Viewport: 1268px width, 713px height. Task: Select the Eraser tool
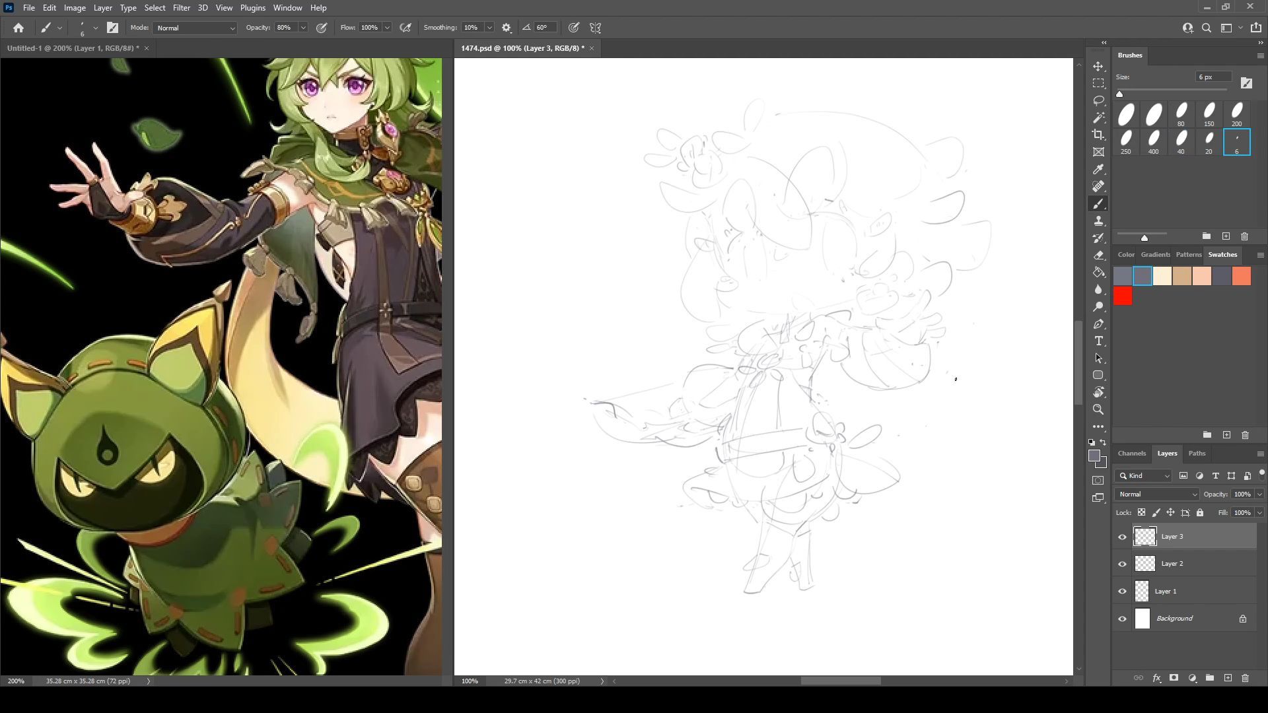(x=1098, y=255)
